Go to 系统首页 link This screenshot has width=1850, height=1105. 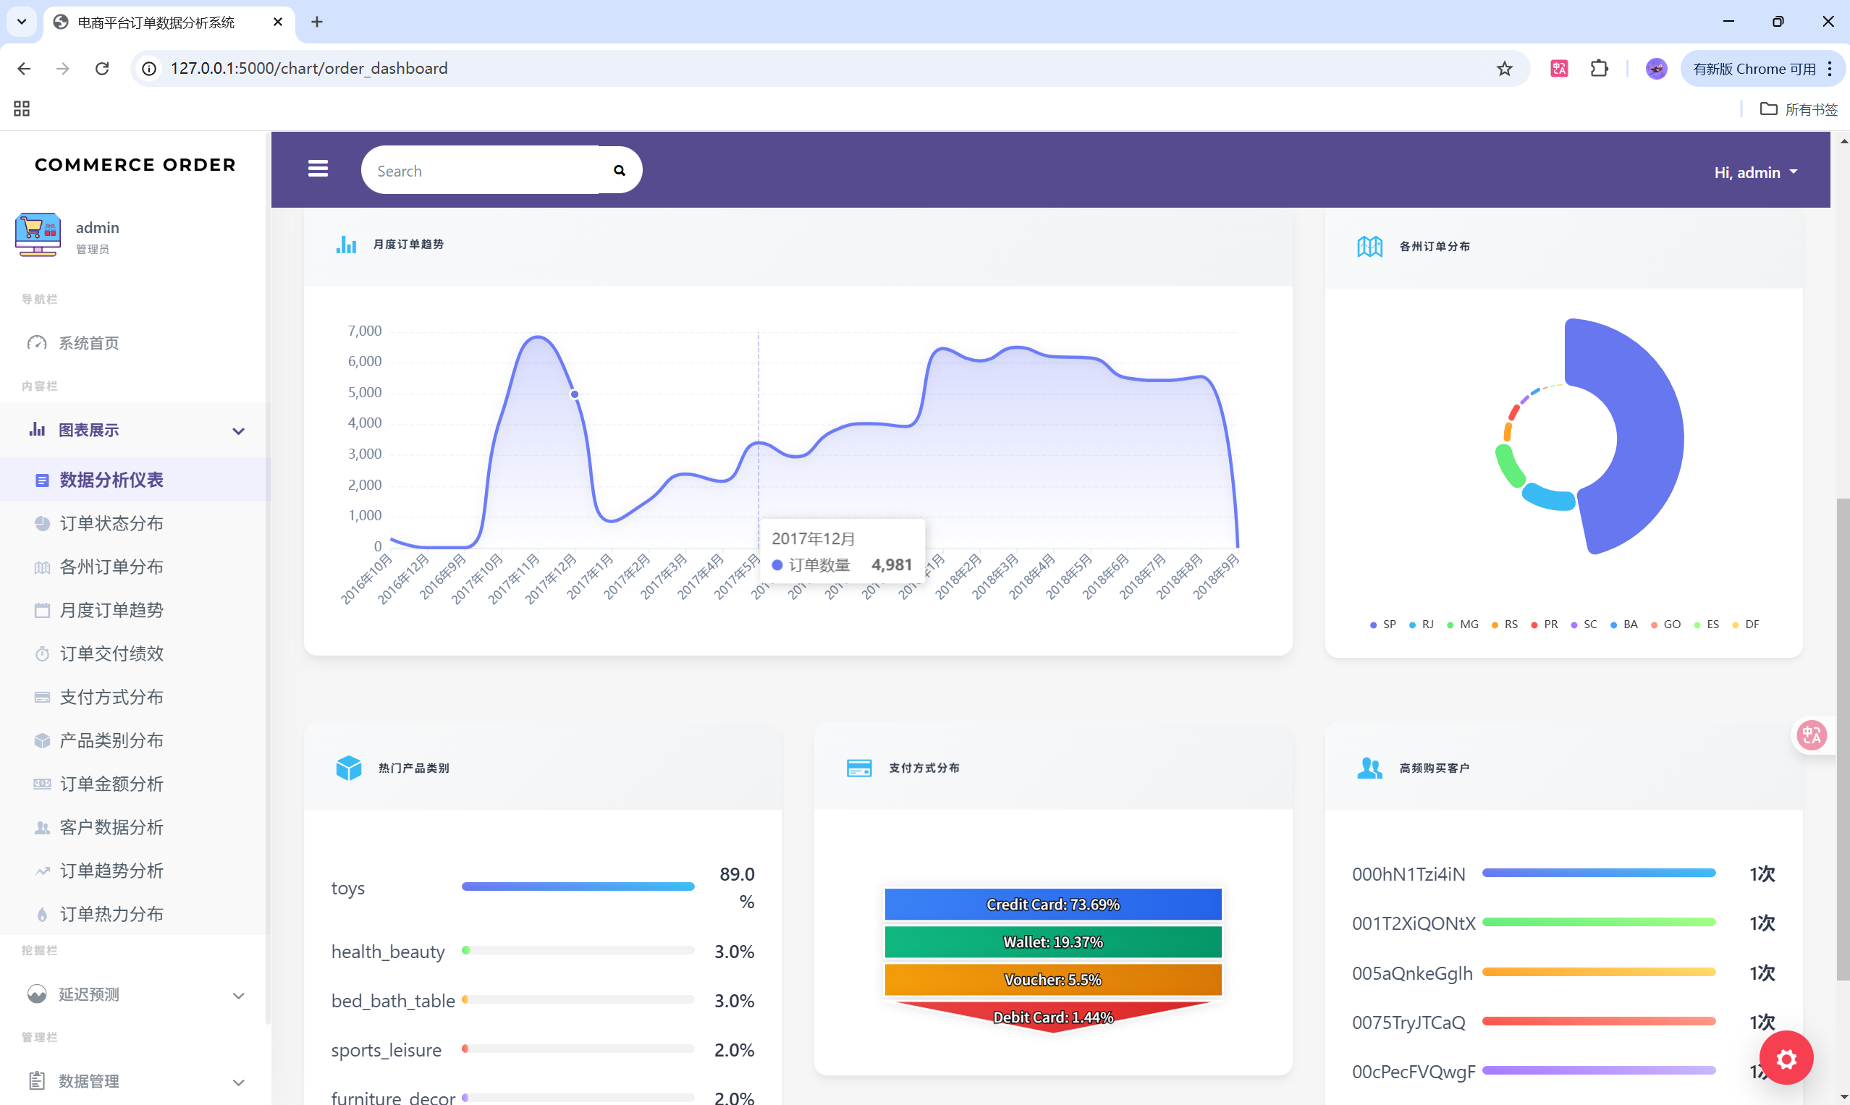point(88,343)
